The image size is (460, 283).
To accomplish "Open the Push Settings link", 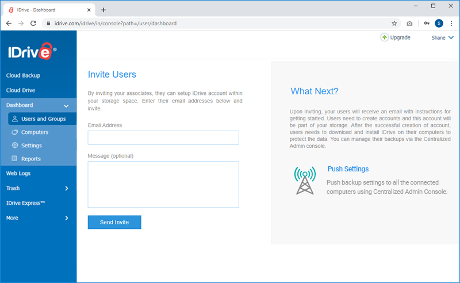I will coord(348,169).
